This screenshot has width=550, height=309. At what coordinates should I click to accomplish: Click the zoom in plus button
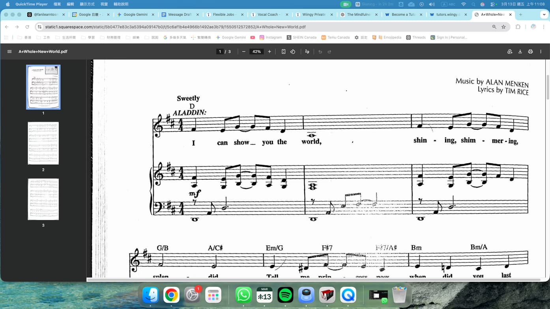269,52
